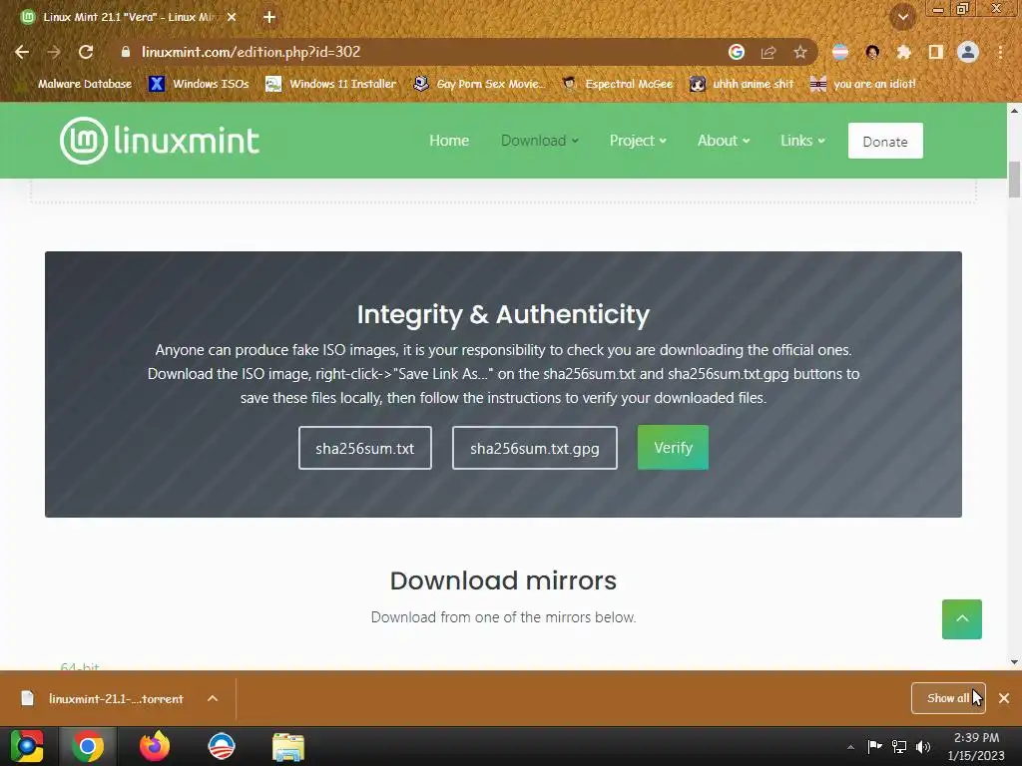Close the downloads bar
This screenshot has width=1022, height=766.
coord(1004,698)
